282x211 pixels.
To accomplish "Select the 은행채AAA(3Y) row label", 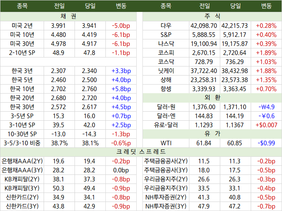I will [x=22, y=170].
